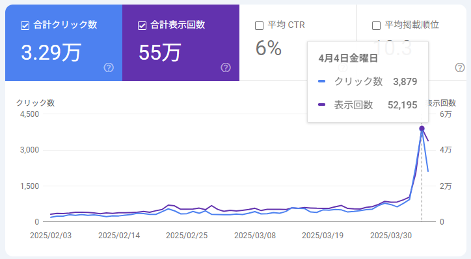471x259 pixels.
Task: Uncheck the 合計表示回数 checkbox
Action: (x=142, y=25)
